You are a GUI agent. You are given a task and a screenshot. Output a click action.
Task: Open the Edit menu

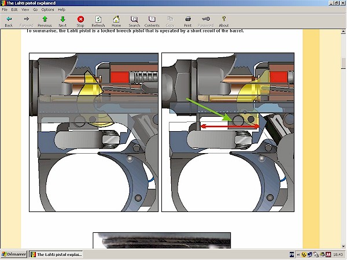[x=14, y=9]
